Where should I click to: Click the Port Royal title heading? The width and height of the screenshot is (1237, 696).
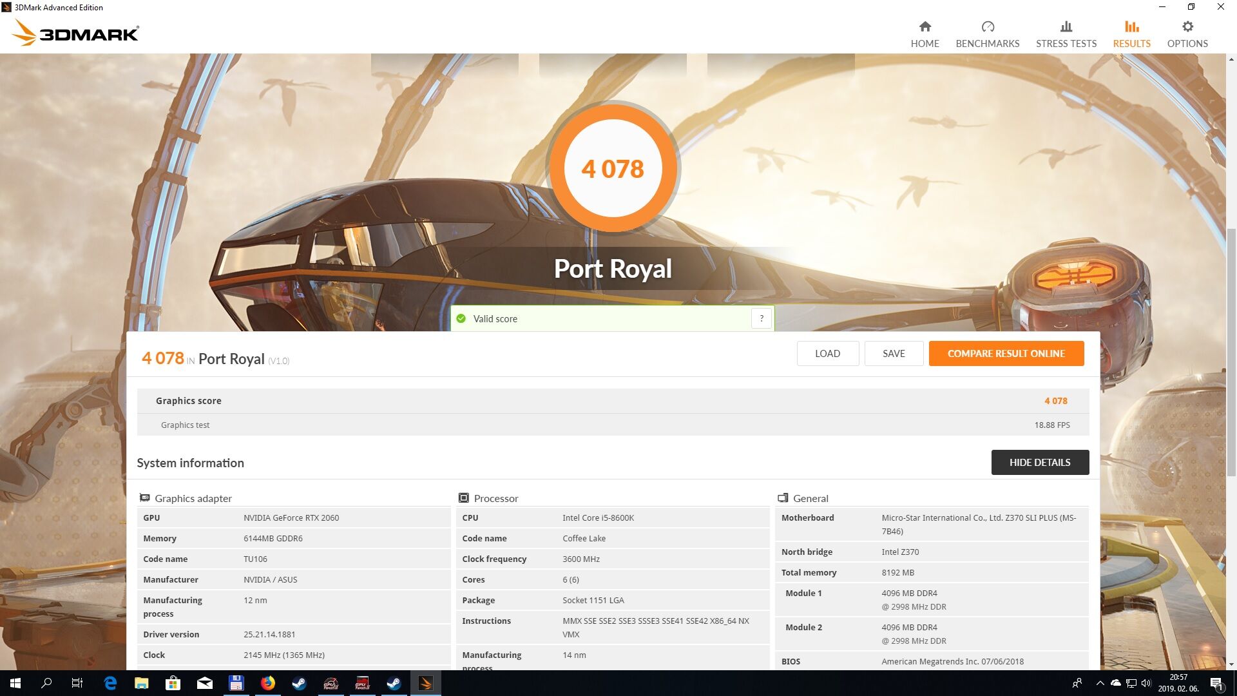(613, 268)
